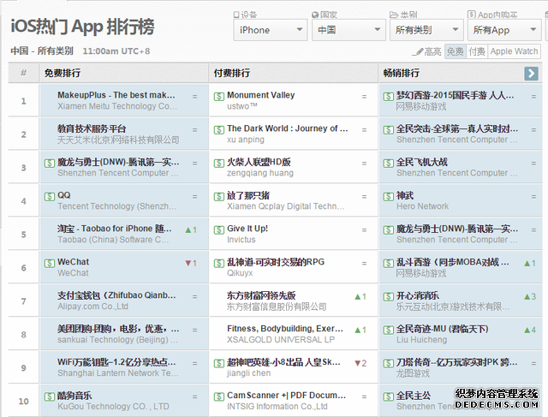The image size is (548, 417).
Task: Open CamScanner + PDF Document entry
Action: coord(287,396)
